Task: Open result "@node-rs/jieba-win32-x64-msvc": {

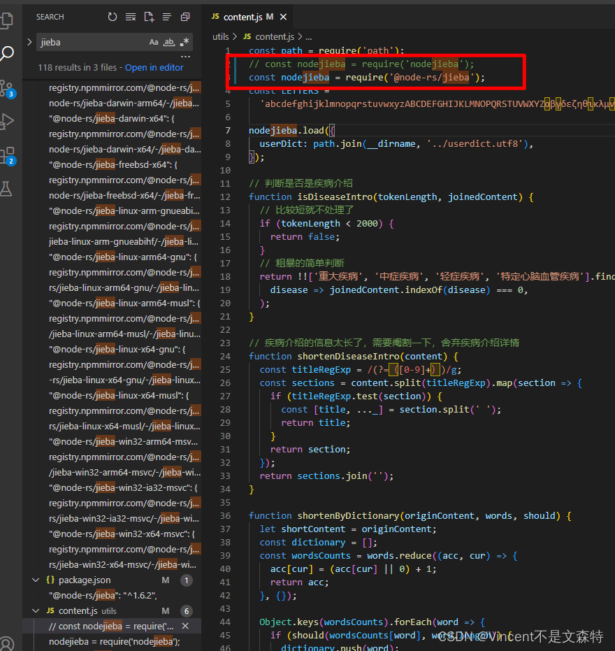Action: (122, 534)
